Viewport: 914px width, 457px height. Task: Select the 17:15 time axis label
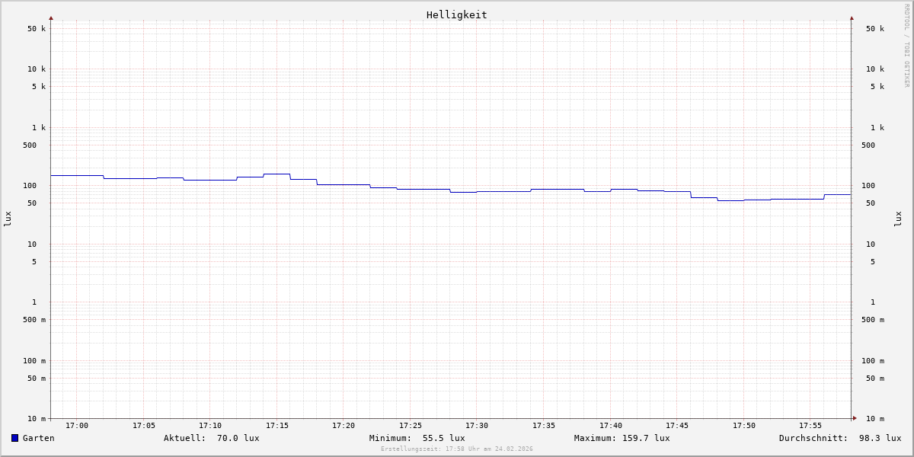point(277,426)
